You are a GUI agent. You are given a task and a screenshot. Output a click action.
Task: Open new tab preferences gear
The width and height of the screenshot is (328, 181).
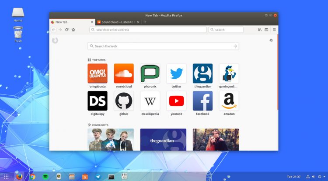271,40
